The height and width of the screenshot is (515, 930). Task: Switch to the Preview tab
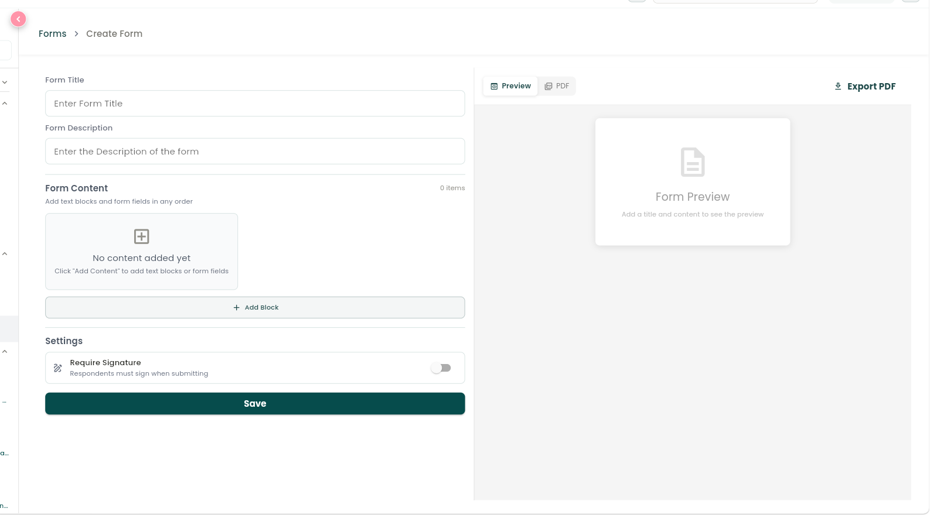tap(510, 86)
